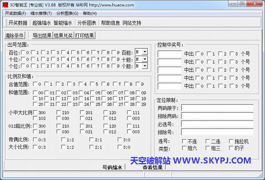
Task: Enable the 拖拉机 checkbox
Action: [231, 141]
